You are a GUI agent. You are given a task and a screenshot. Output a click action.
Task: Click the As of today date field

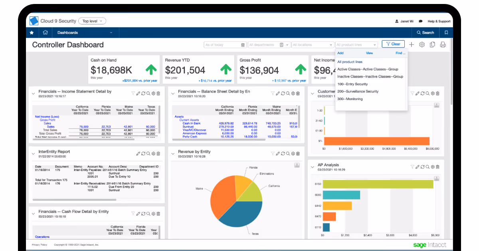coord(225,45)
